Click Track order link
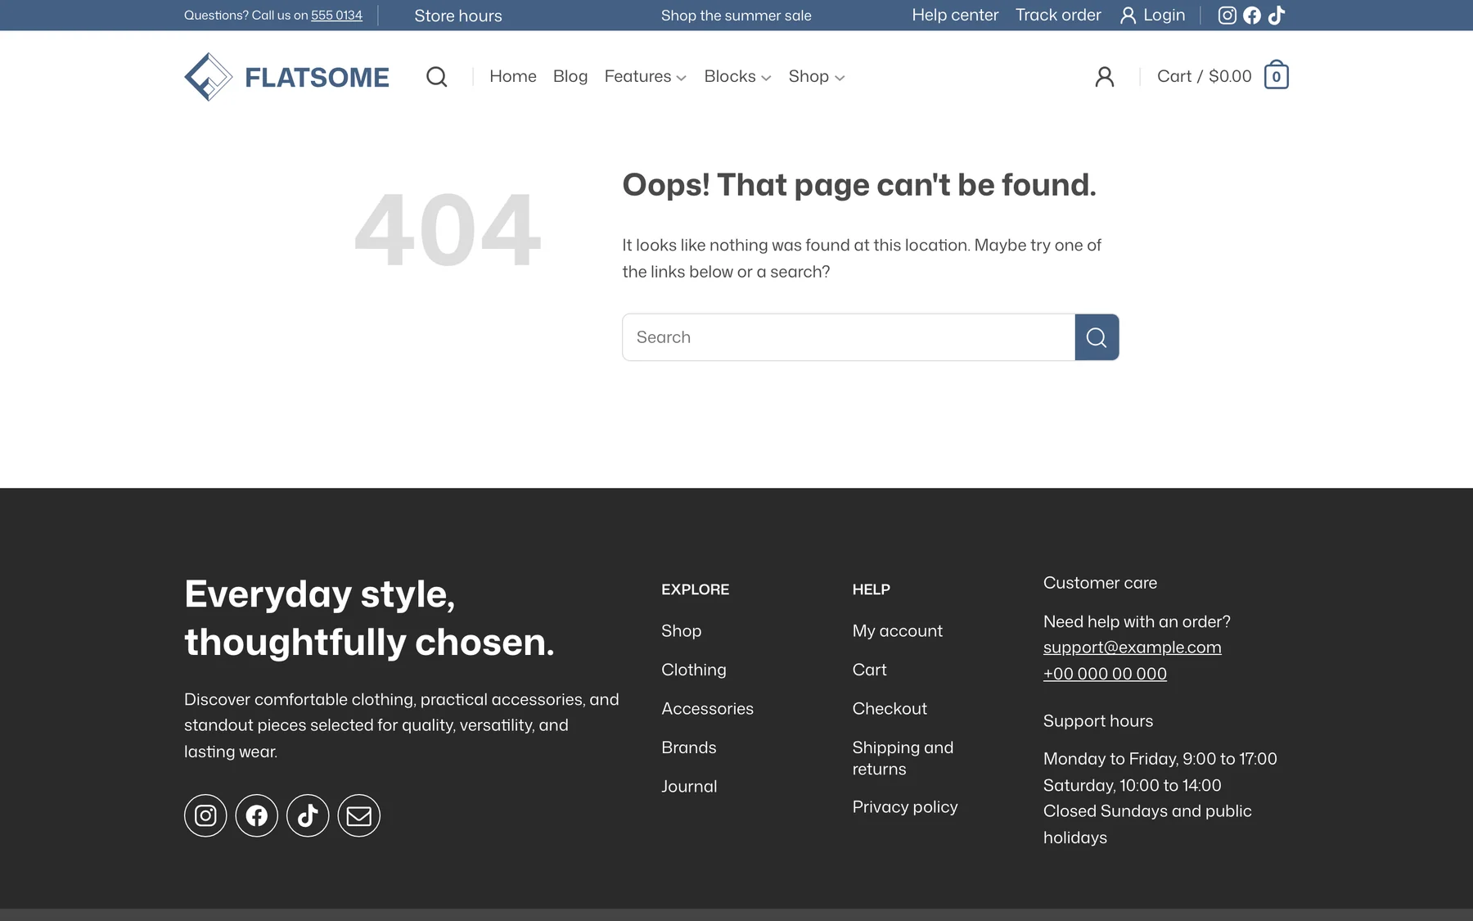1473x921 pixels. (1058, 15)
